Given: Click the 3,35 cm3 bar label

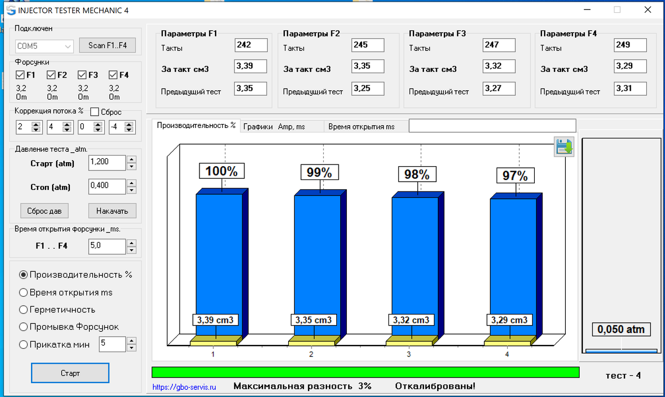Looking at the screenshot, I should [314, 320].
